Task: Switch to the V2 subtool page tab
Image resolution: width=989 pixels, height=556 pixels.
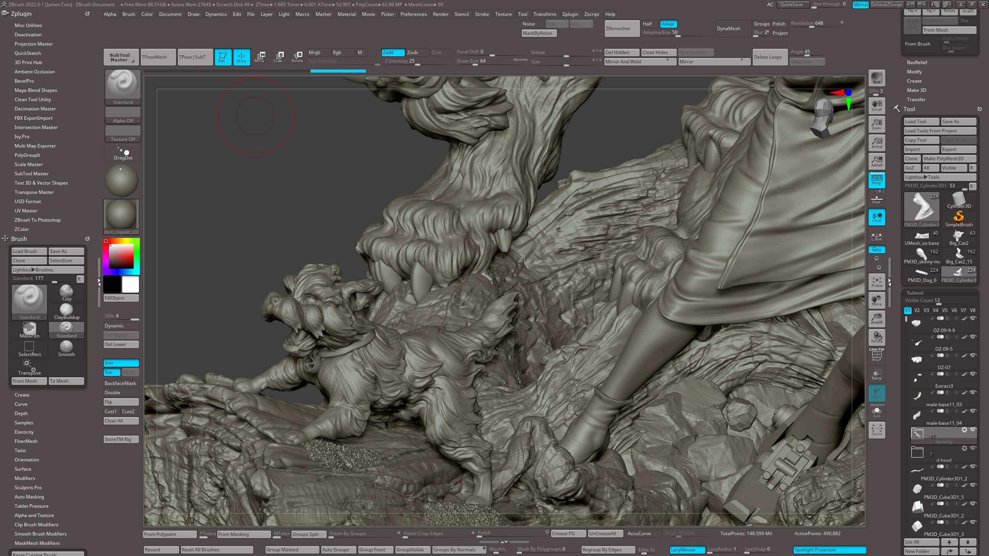Action: (917, 310)
